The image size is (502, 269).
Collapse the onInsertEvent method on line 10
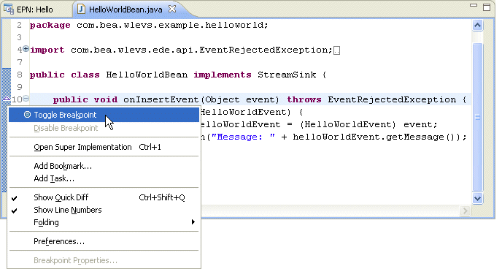point(26,99)
